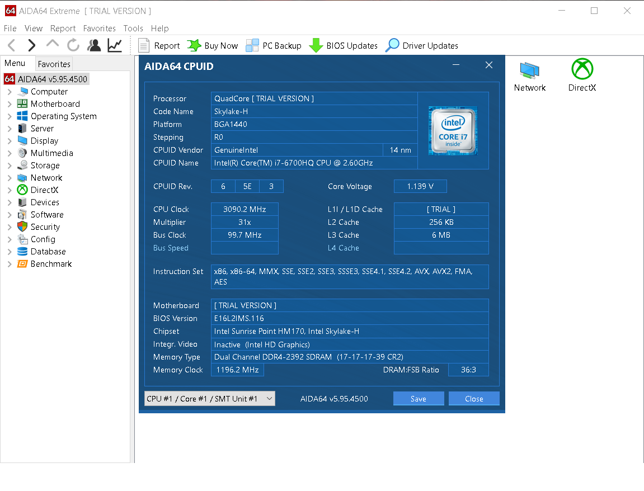Expand the Server tree node
Image resolution: width=644 pixels, height=491 pixels.
[x=10, y=129]
